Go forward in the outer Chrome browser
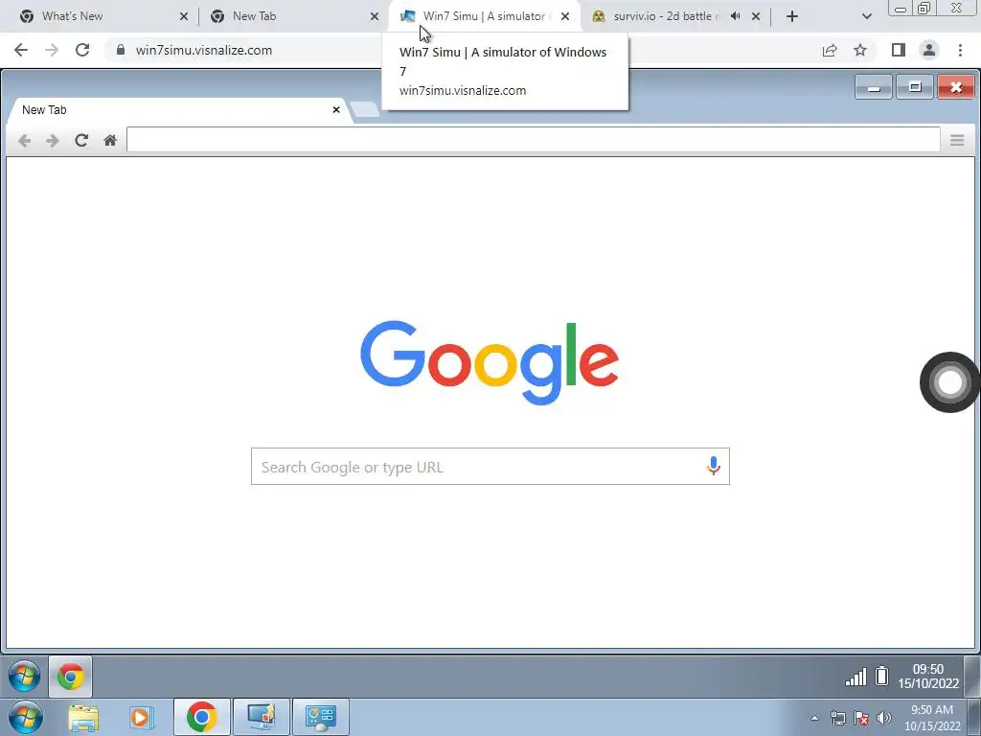 tap(52, 50)
